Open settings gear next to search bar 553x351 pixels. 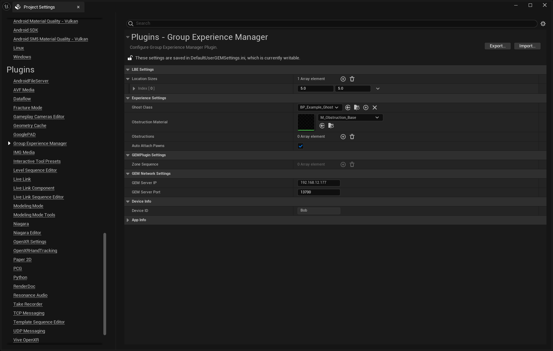(x=543, y=24)
